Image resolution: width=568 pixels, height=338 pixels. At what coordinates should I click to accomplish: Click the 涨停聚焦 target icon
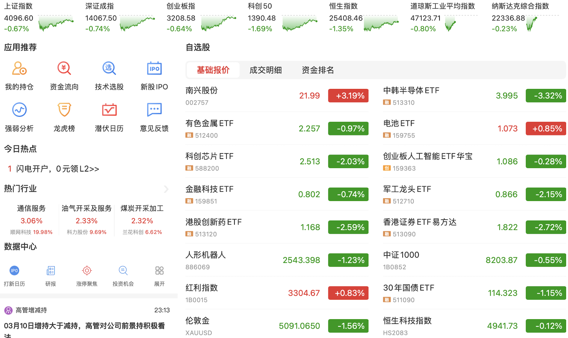point(87,271)
